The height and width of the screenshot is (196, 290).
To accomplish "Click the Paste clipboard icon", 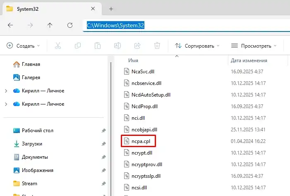I will pyautogui.click(x=98, y=46).
